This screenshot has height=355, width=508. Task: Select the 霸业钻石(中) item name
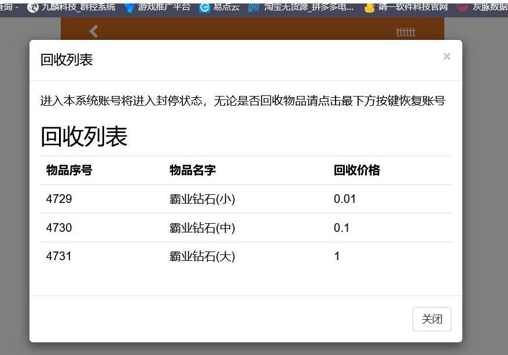pos(203,228)
